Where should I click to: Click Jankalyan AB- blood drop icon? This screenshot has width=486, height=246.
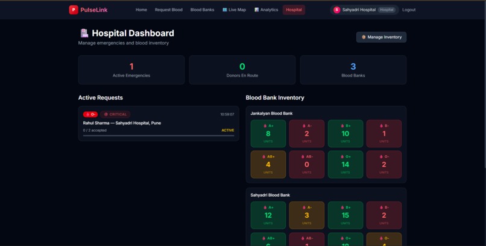point(303,157)
